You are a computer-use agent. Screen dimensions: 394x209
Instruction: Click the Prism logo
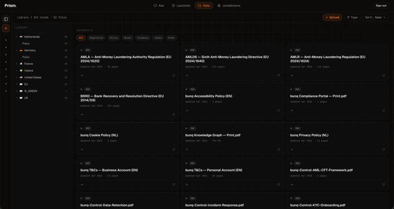click(11, 5)
